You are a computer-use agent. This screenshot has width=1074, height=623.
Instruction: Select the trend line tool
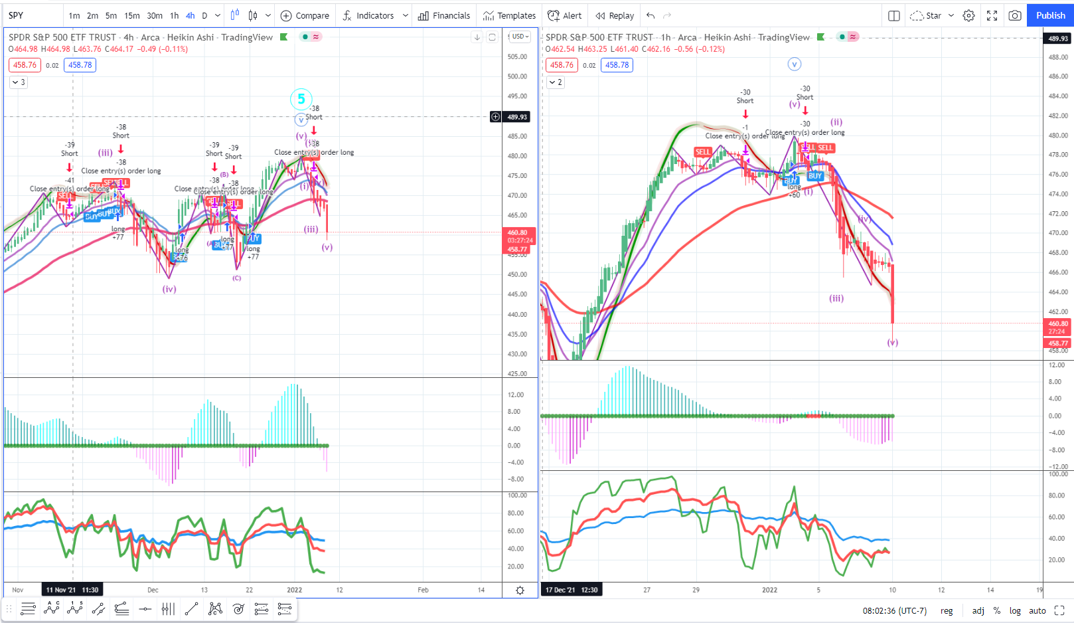point(191,608)
